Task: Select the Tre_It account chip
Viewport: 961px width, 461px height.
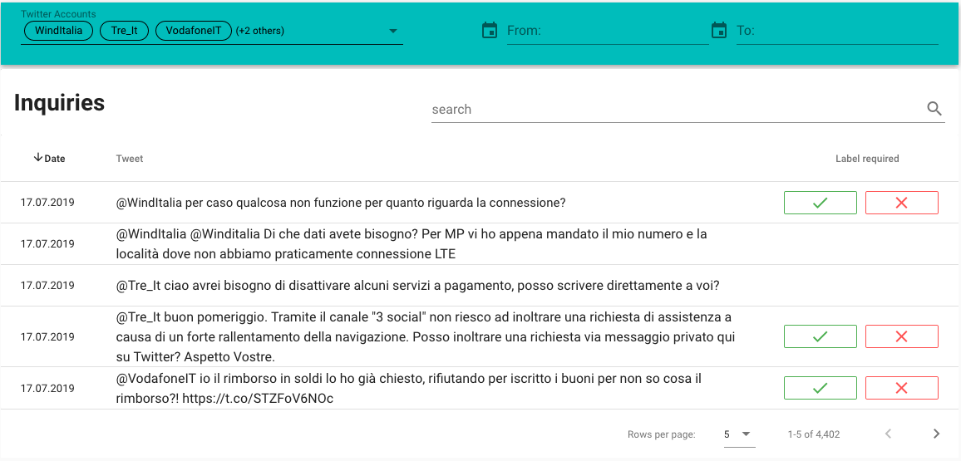Action: 124,31
